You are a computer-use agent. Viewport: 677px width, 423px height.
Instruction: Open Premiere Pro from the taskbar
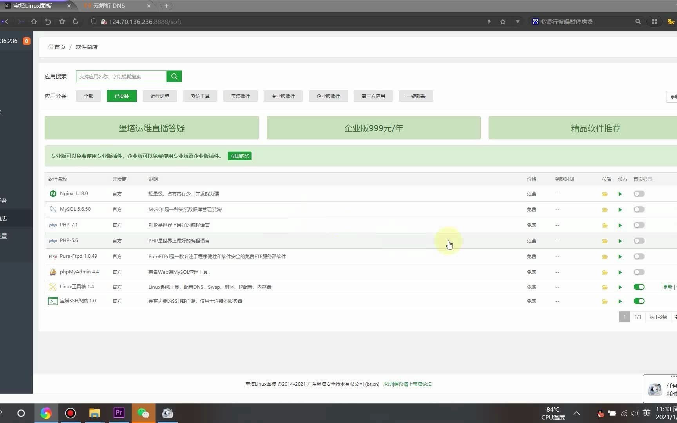point(119,413)
